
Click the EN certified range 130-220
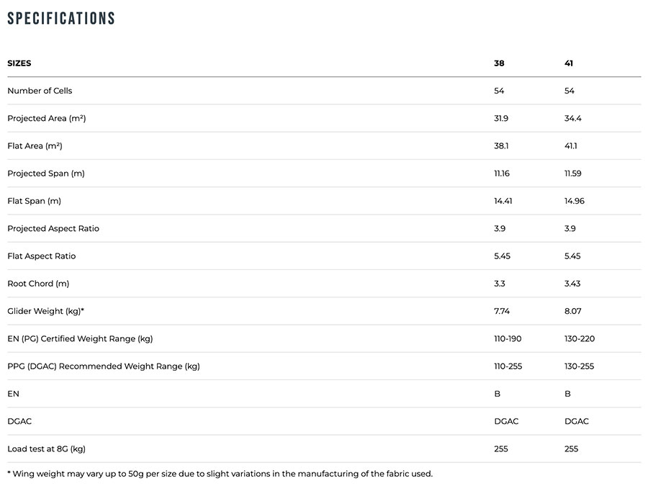pos(580,338)
